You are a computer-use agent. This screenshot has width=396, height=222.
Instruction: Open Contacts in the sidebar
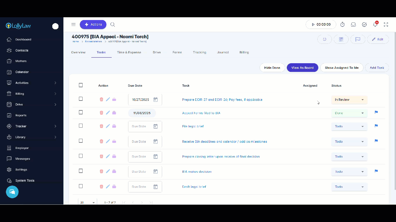(x=22, y=50)
